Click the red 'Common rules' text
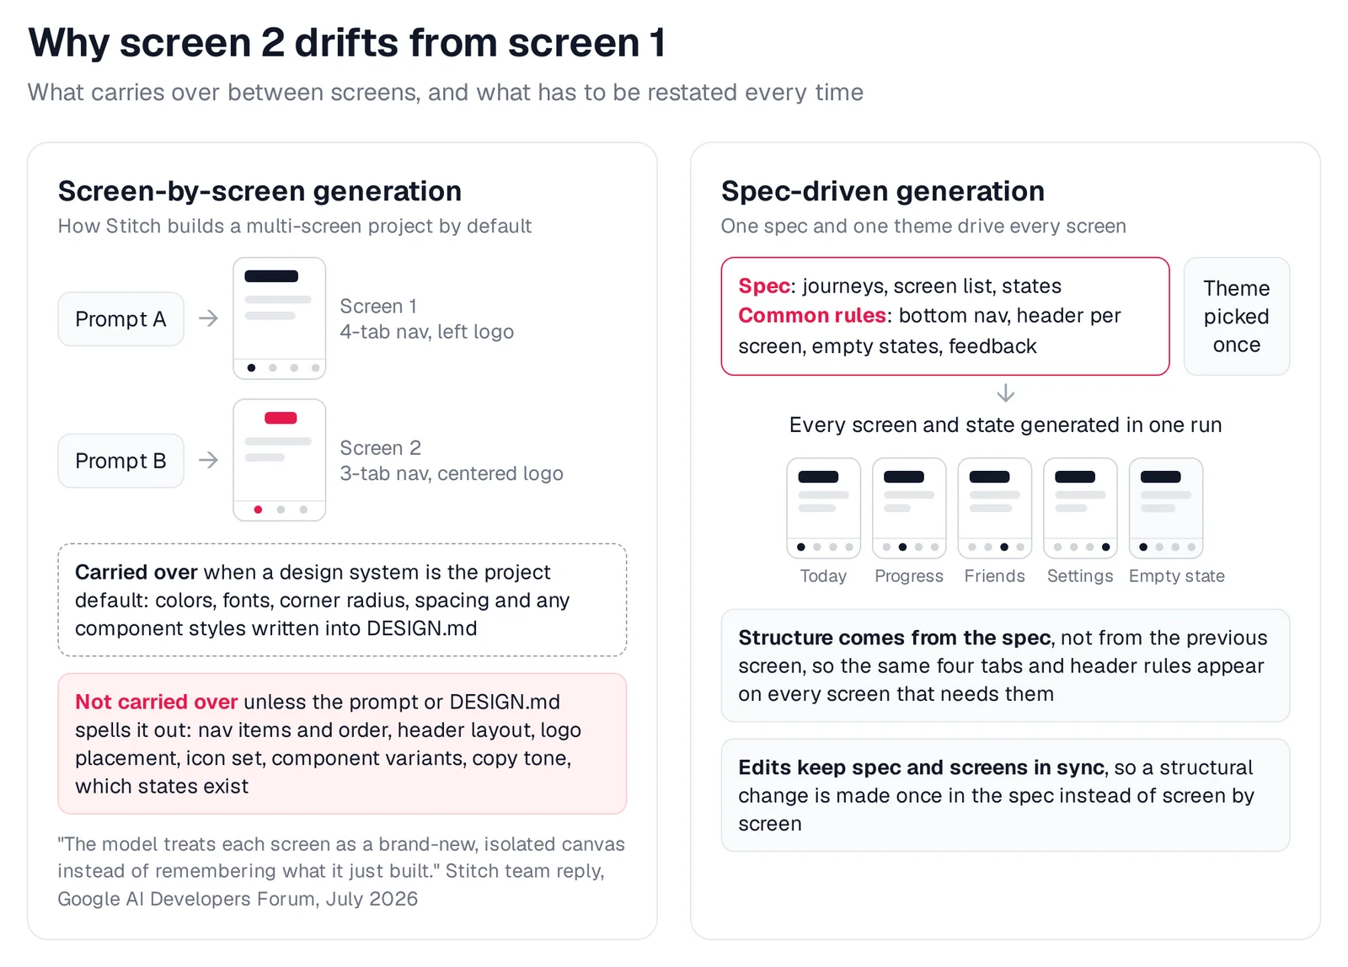 (812, 315)
